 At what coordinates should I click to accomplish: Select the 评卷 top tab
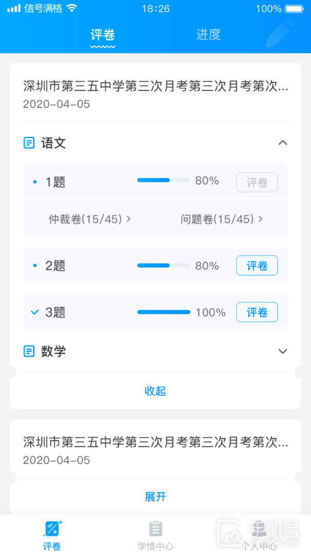click(x=103, y=35)
